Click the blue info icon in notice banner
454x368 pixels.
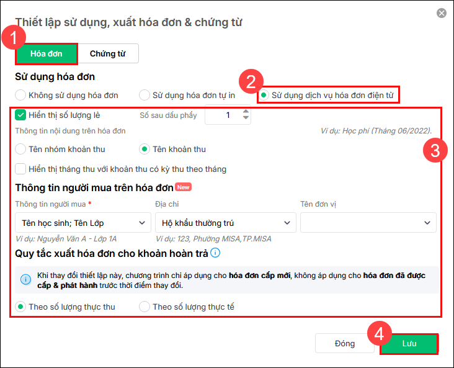[25, 280]
